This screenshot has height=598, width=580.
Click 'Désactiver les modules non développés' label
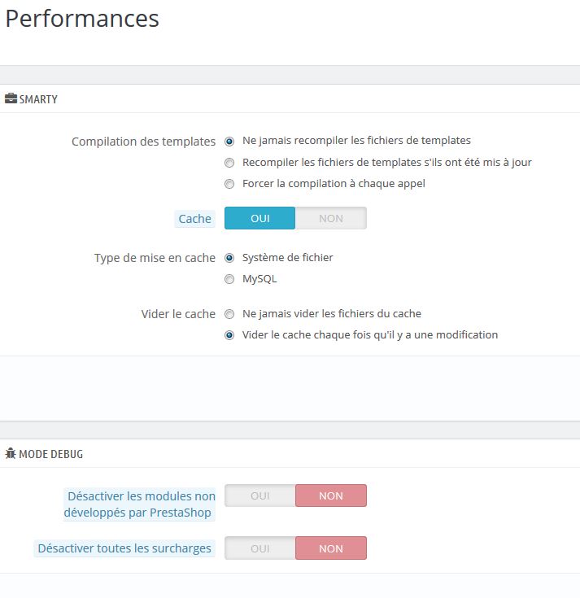pos(140,504)
